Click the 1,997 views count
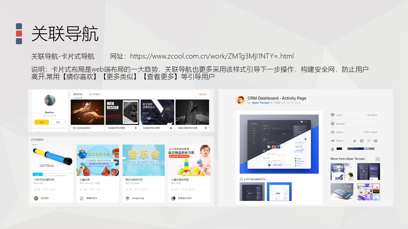 tap(370, 132)
